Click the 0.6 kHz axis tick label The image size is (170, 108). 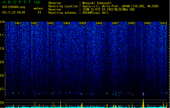[x=2, y=103]
